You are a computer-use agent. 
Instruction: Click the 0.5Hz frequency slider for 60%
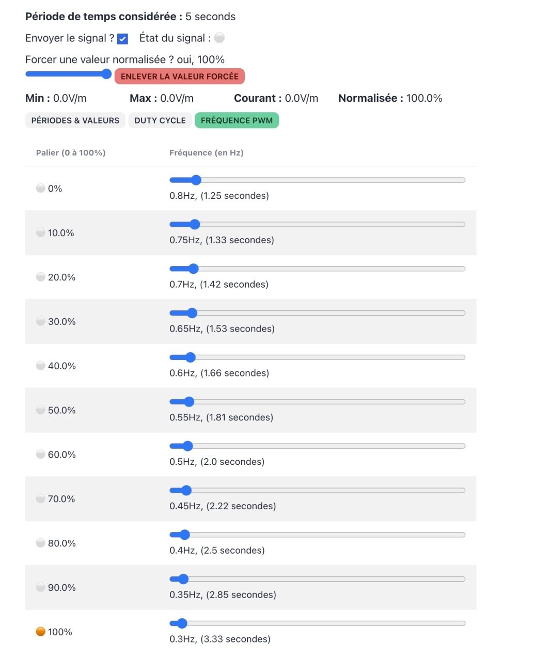click(x=318, y=446)
